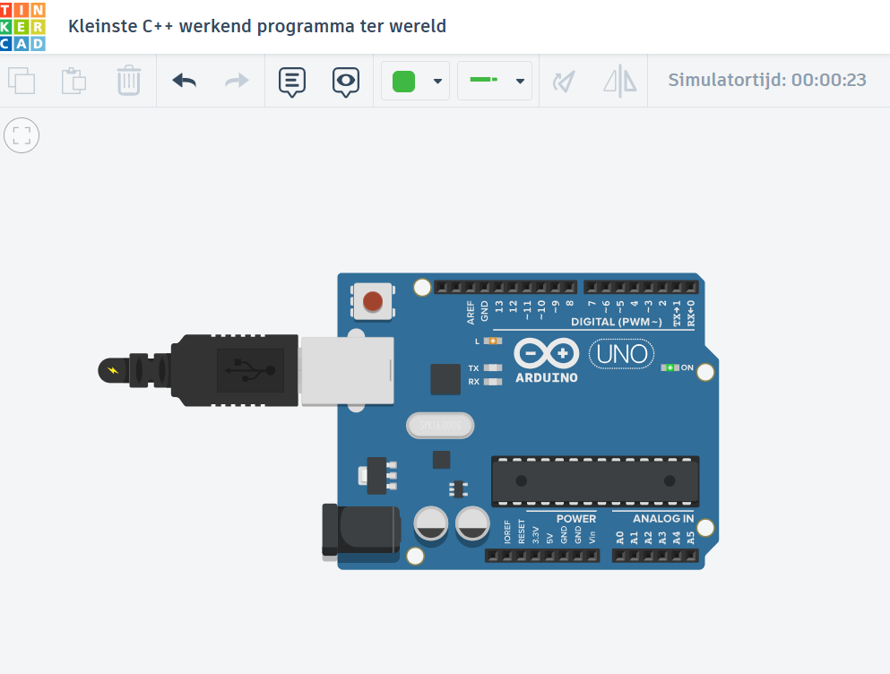Click the ATmega microcontroller chip
Image resolution: width=890 pixels, height=674 pixels.
[595, 481]
